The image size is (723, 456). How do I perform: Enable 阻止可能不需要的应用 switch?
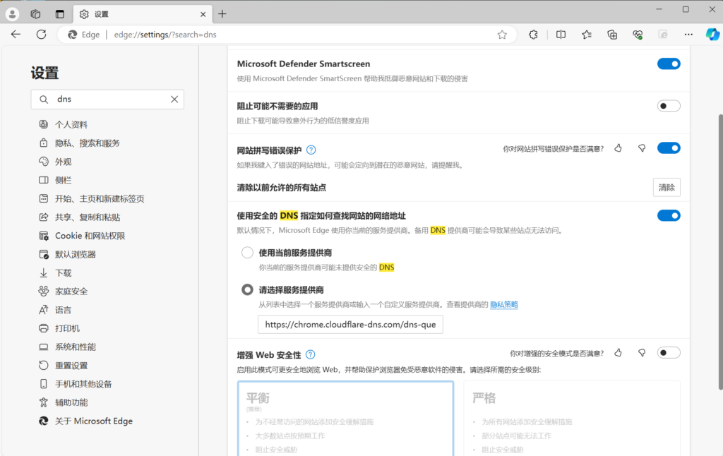[x=669, y=106]
